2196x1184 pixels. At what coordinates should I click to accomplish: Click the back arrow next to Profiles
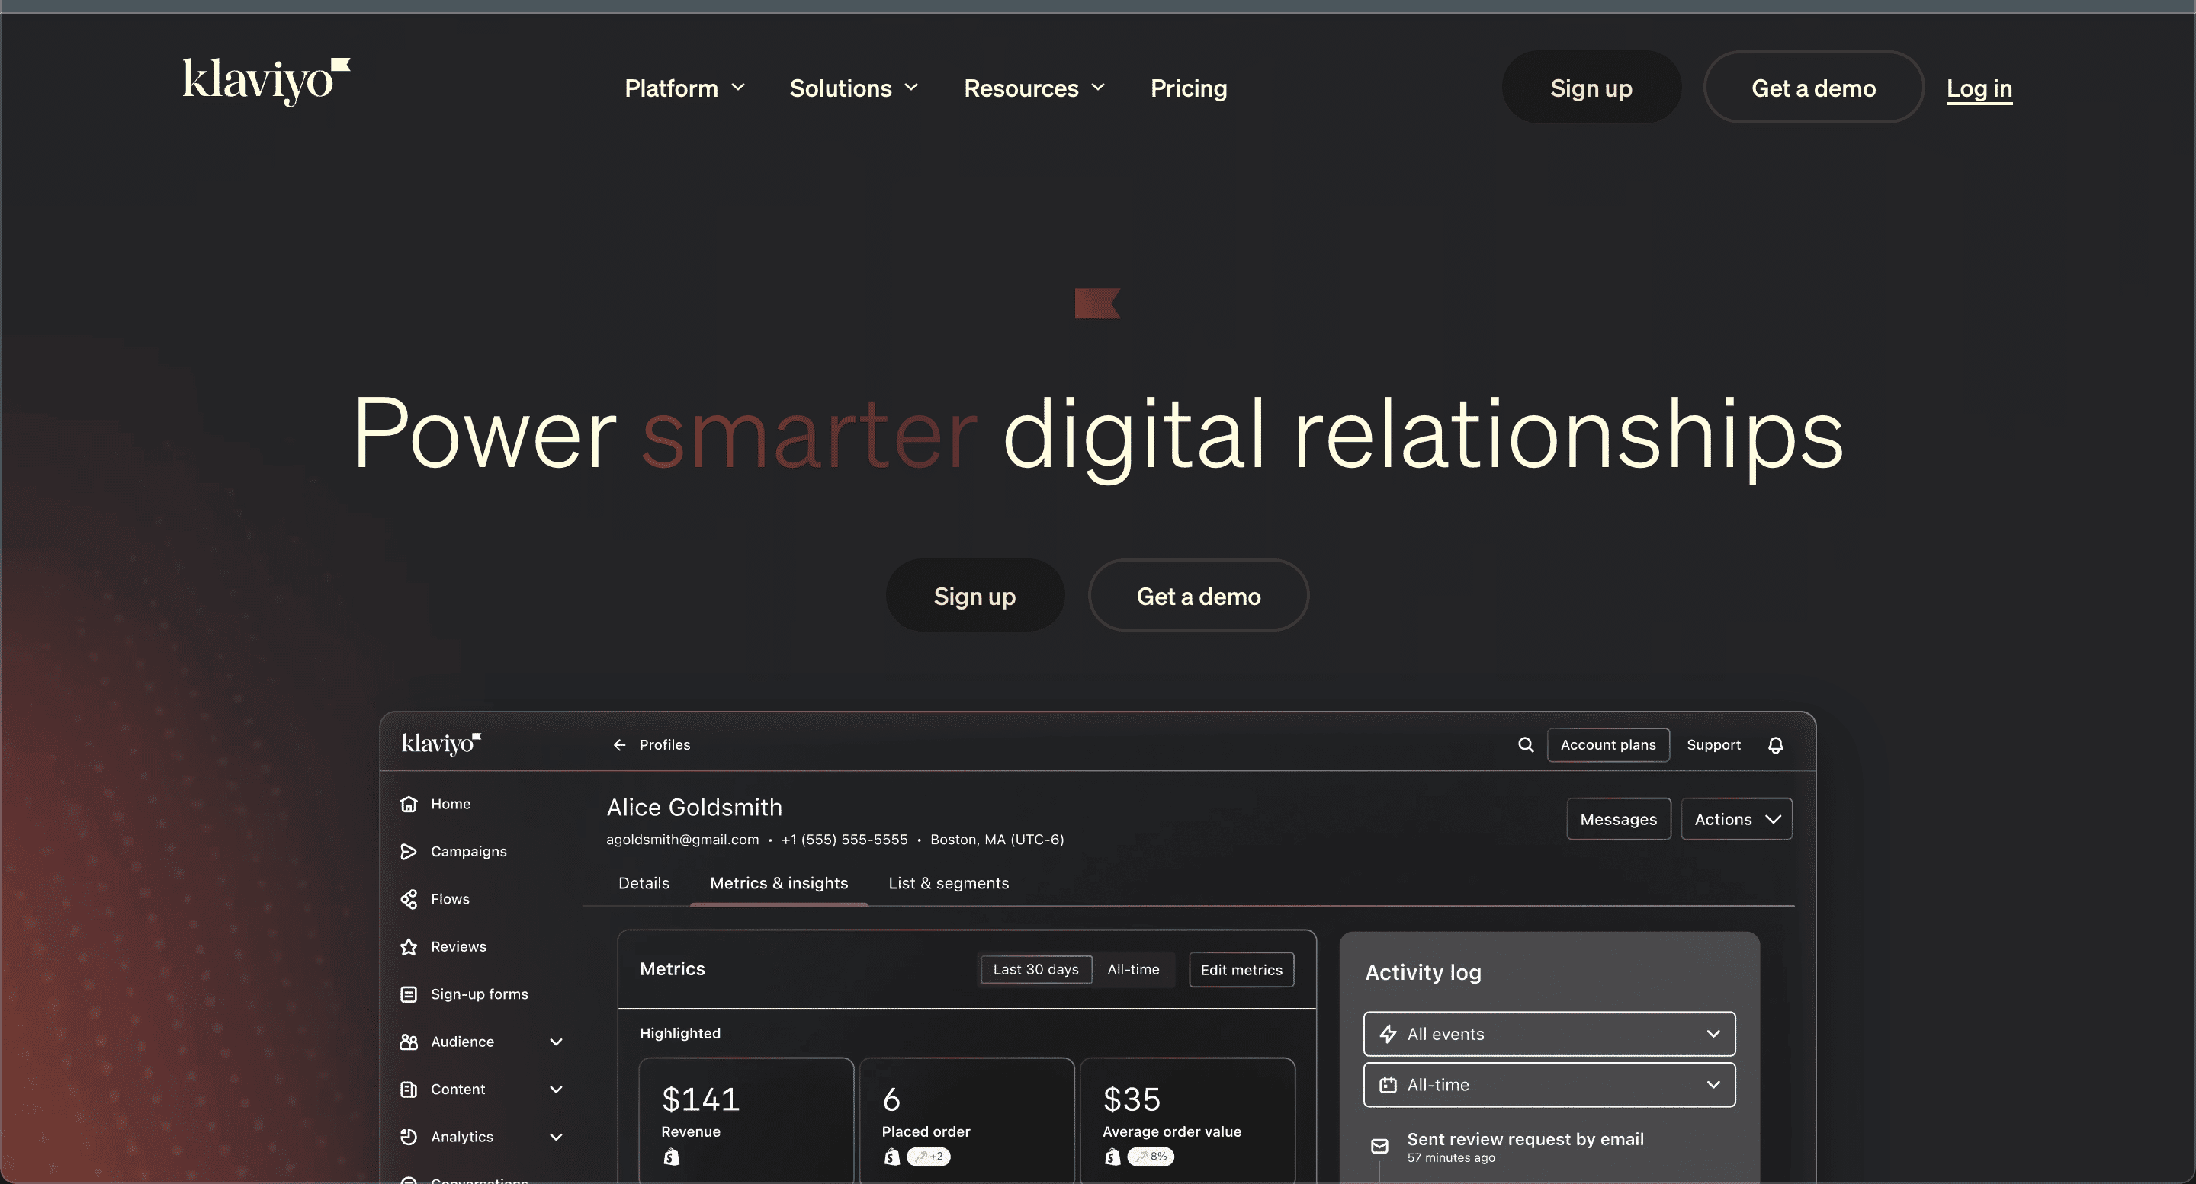click(x=619, y=744)
